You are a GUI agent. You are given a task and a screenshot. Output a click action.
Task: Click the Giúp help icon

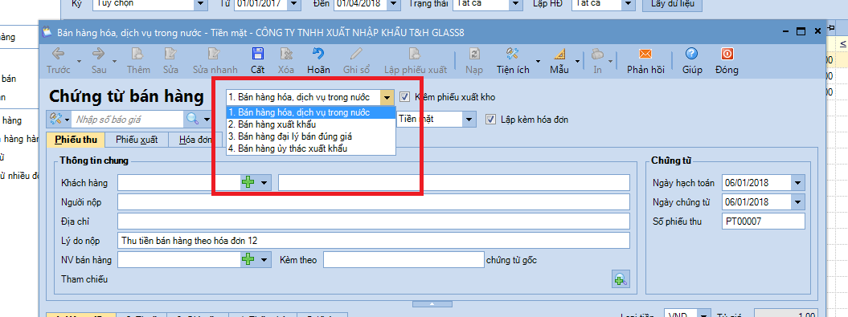click(692, 54)
